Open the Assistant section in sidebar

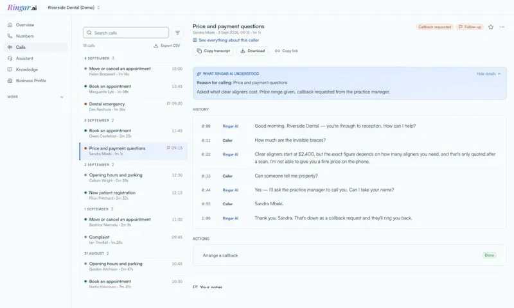pyautogui.click(x=36, y=58)
